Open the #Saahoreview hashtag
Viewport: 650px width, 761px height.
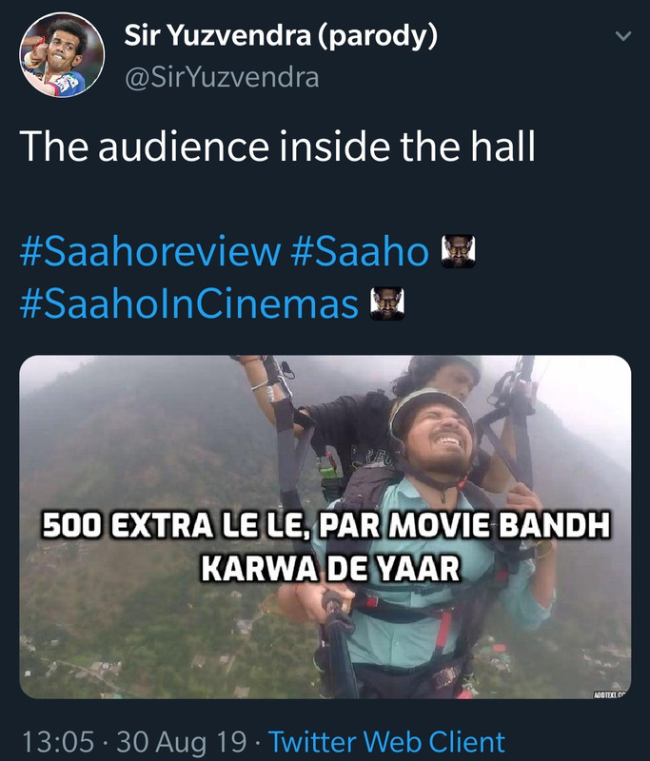tap(150, 251)
